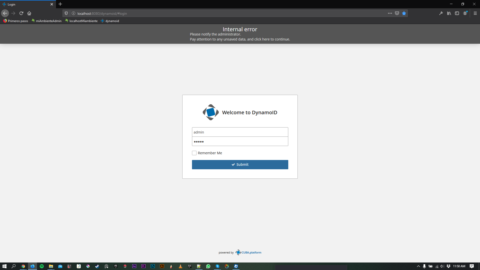480x270 pixels.
Task: Focus the username field containing admin
Action: 240,132
